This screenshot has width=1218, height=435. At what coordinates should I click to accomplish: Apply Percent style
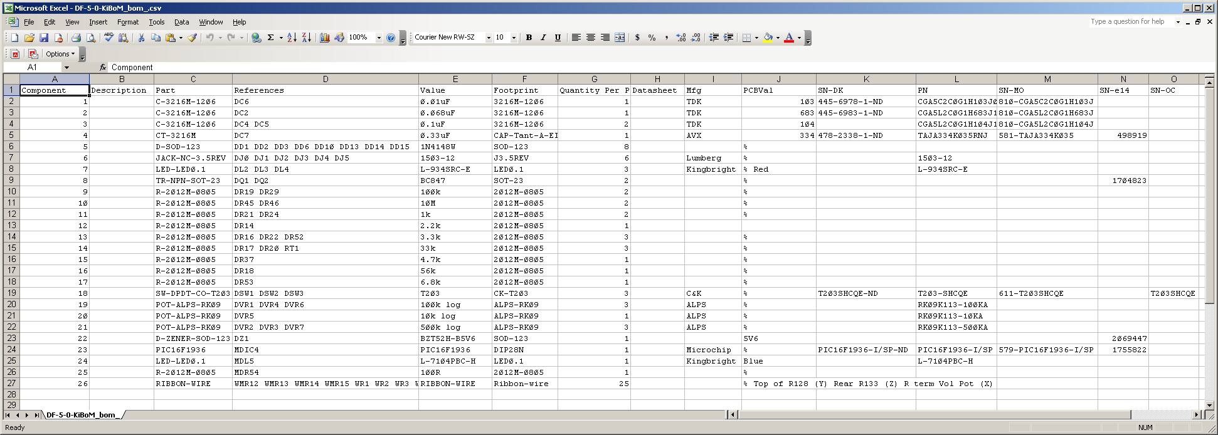[652, 38]
